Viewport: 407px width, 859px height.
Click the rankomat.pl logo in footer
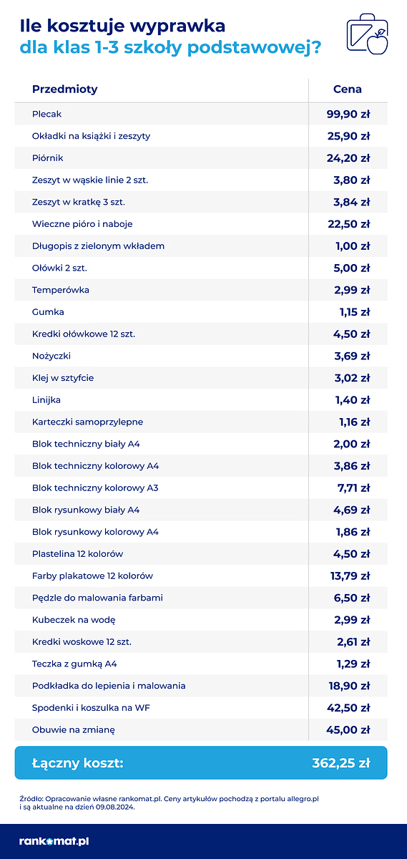(54, 841)
